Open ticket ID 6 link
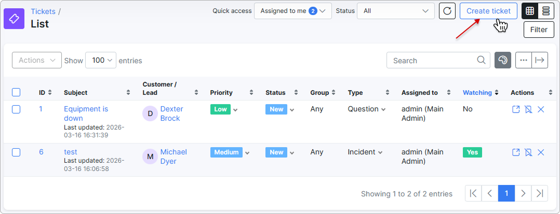This screenshot has height=214, width=560. pos(41,152)
